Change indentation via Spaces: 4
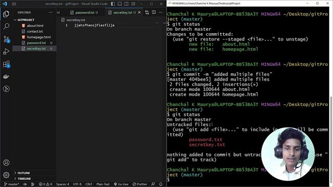Screen dimensions: 333x187 (62, 184)
